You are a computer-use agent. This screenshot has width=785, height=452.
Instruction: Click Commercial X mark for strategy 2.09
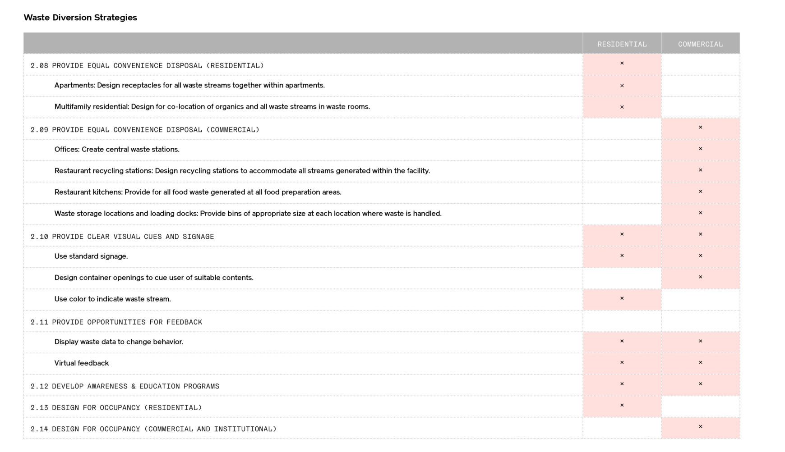pyautogui.click(x=700, y=127)
